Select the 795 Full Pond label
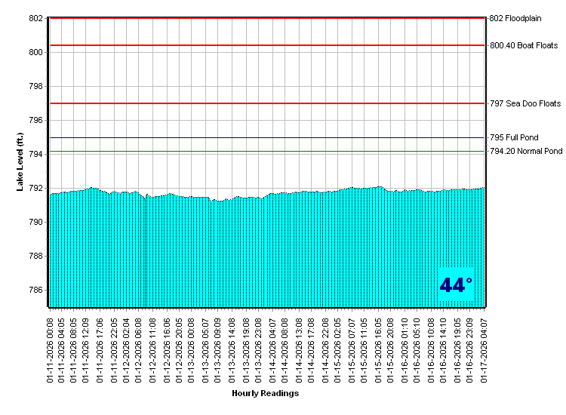The image size is (566, 415). pyautogui.click(x=514, y=138)
